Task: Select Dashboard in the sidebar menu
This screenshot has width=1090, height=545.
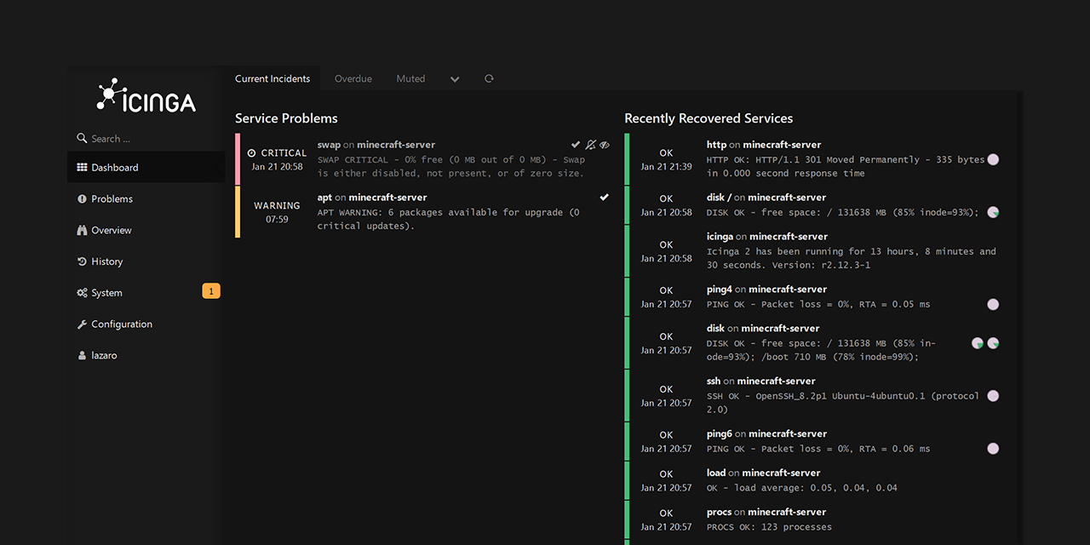Action: click(x=146, y=168)
